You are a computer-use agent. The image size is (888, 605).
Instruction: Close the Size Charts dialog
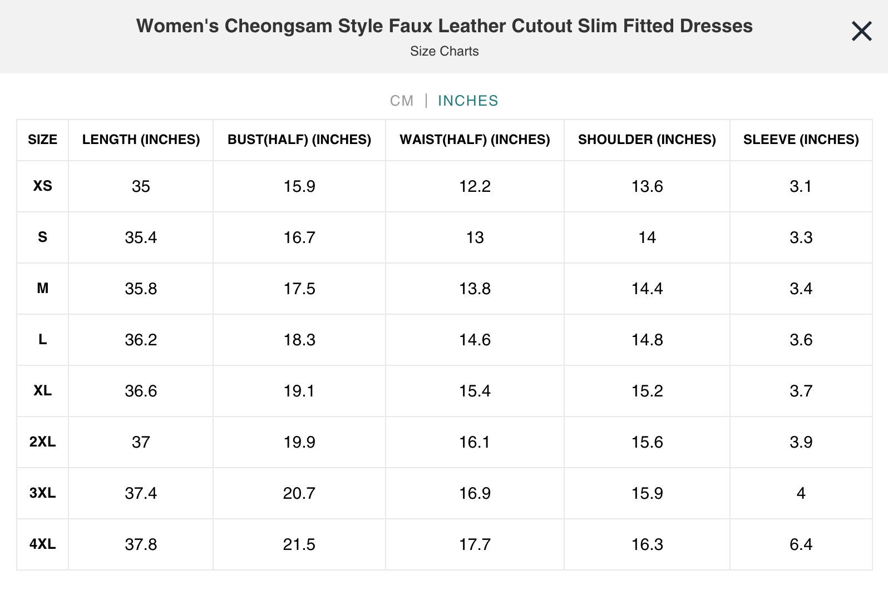[x=861, y=32]
